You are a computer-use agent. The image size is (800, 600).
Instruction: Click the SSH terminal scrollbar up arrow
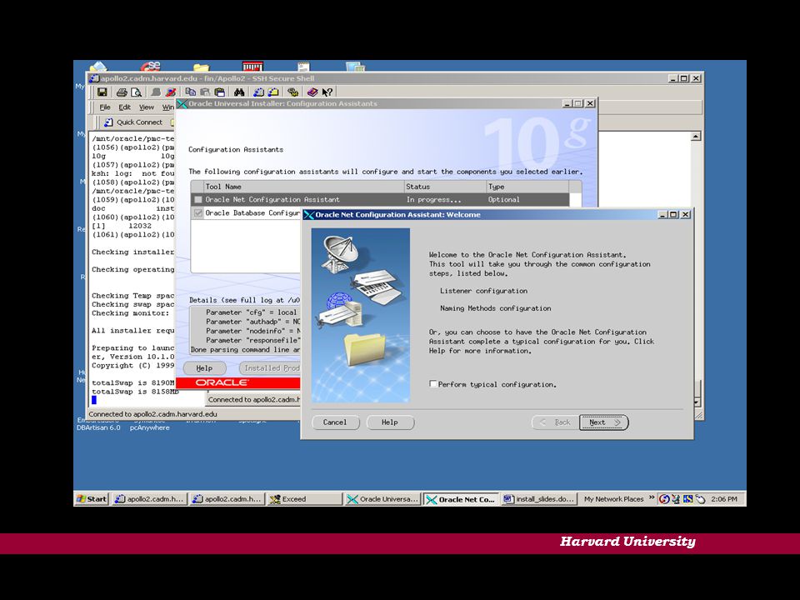(696, 137)
